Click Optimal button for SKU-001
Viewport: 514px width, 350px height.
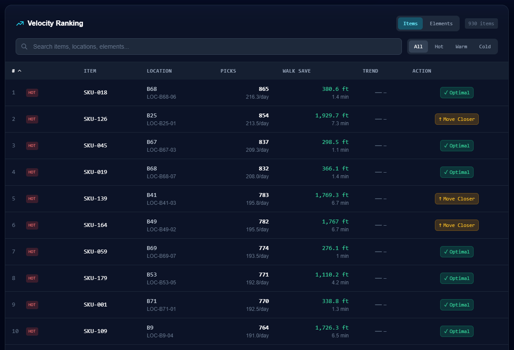(x=457, y=305)
